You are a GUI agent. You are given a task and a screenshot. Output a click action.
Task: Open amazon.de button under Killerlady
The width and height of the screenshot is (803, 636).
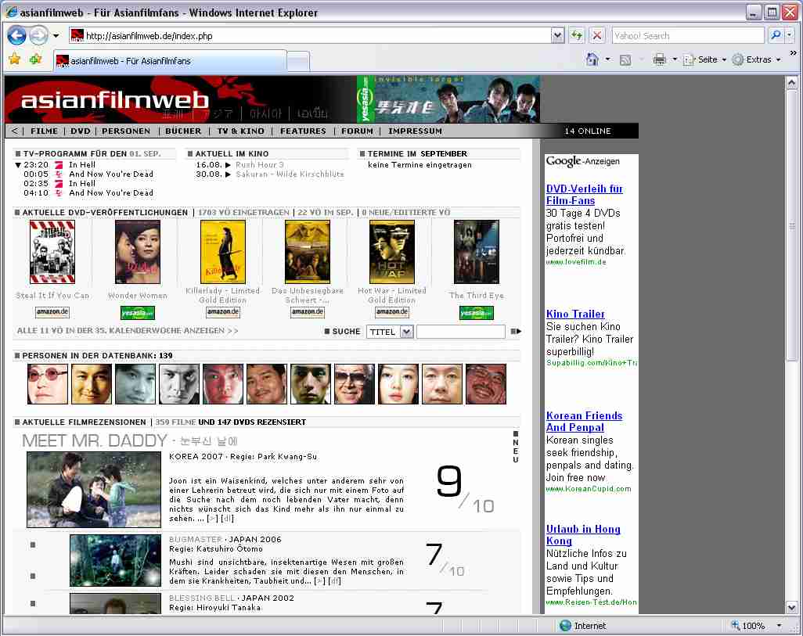point(222,312)
